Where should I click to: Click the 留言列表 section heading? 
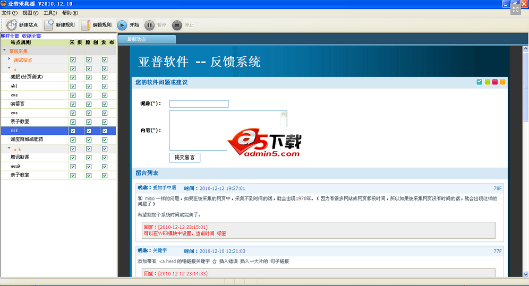pyautogui.click(x=147, y=173)
